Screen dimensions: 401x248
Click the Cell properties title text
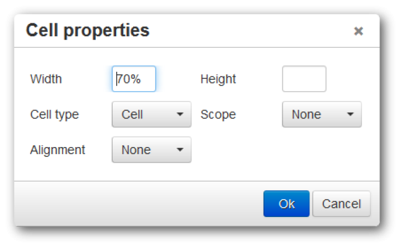[88, 30]
